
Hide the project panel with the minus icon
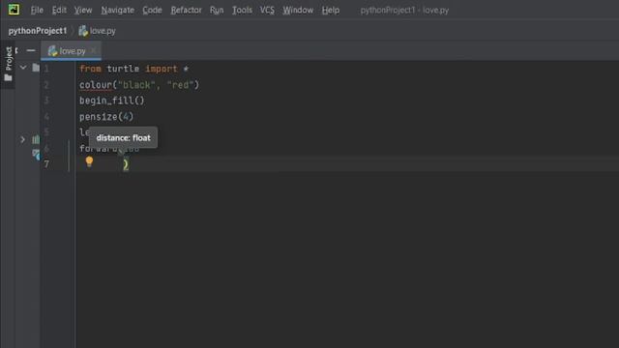31,51
